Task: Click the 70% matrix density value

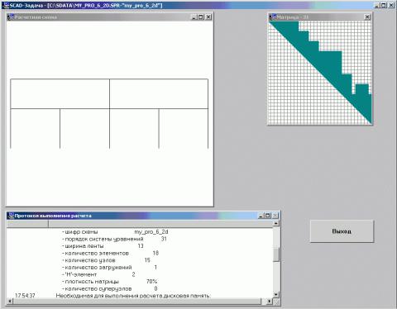Action: tap(151, 282)
